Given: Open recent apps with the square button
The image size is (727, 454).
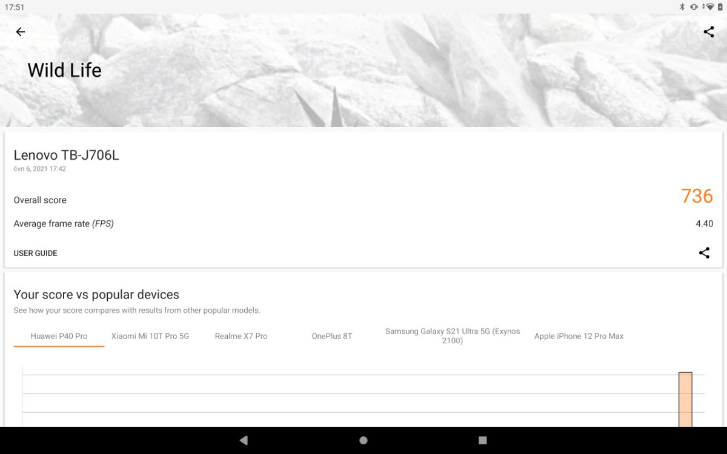Looking at the screenshot, I should point(482,440).
